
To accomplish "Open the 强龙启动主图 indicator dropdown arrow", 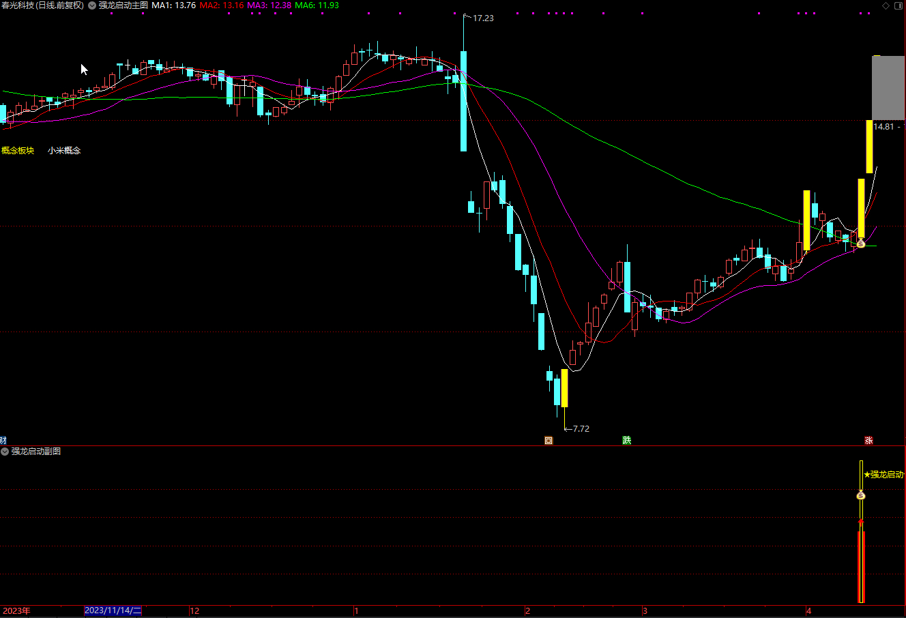I will [x=92, y=5].
